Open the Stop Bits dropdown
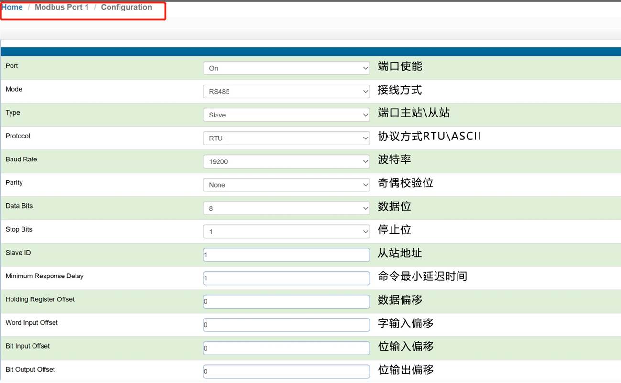This screenshot has height=383, width=621. 286,232
